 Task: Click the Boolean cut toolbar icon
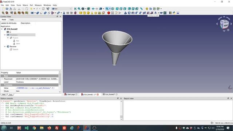(x=41, y=13)
